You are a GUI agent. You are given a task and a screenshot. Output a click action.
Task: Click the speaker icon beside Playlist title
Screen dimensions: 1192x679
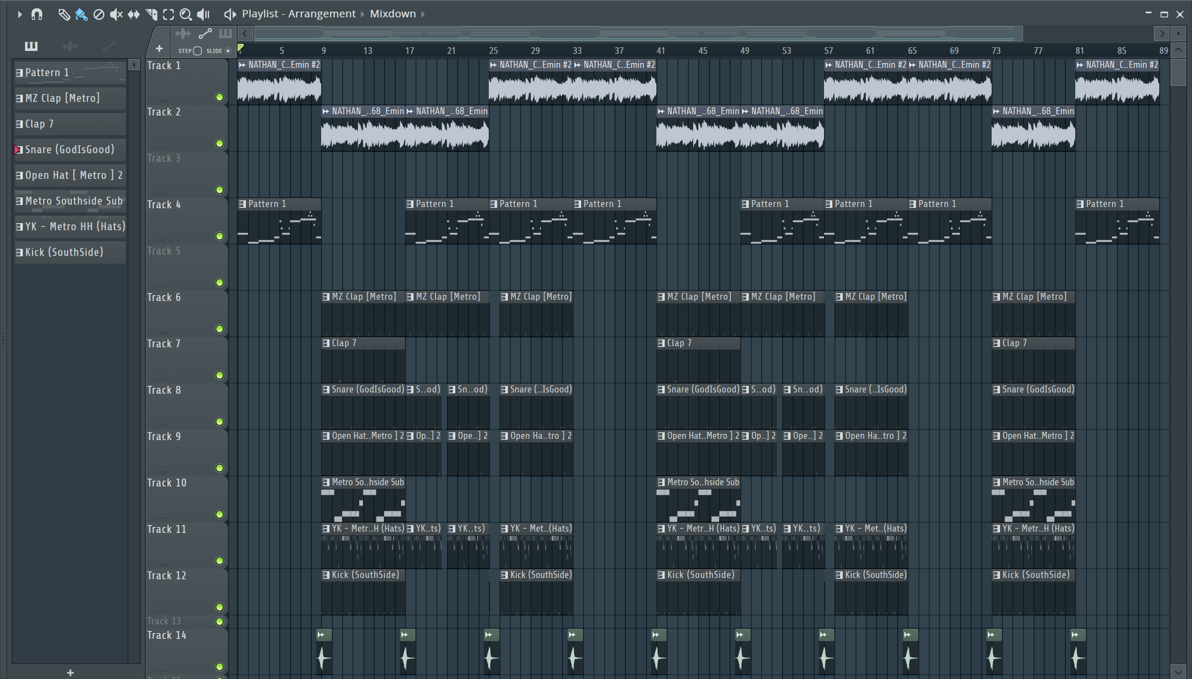point(229,14)
